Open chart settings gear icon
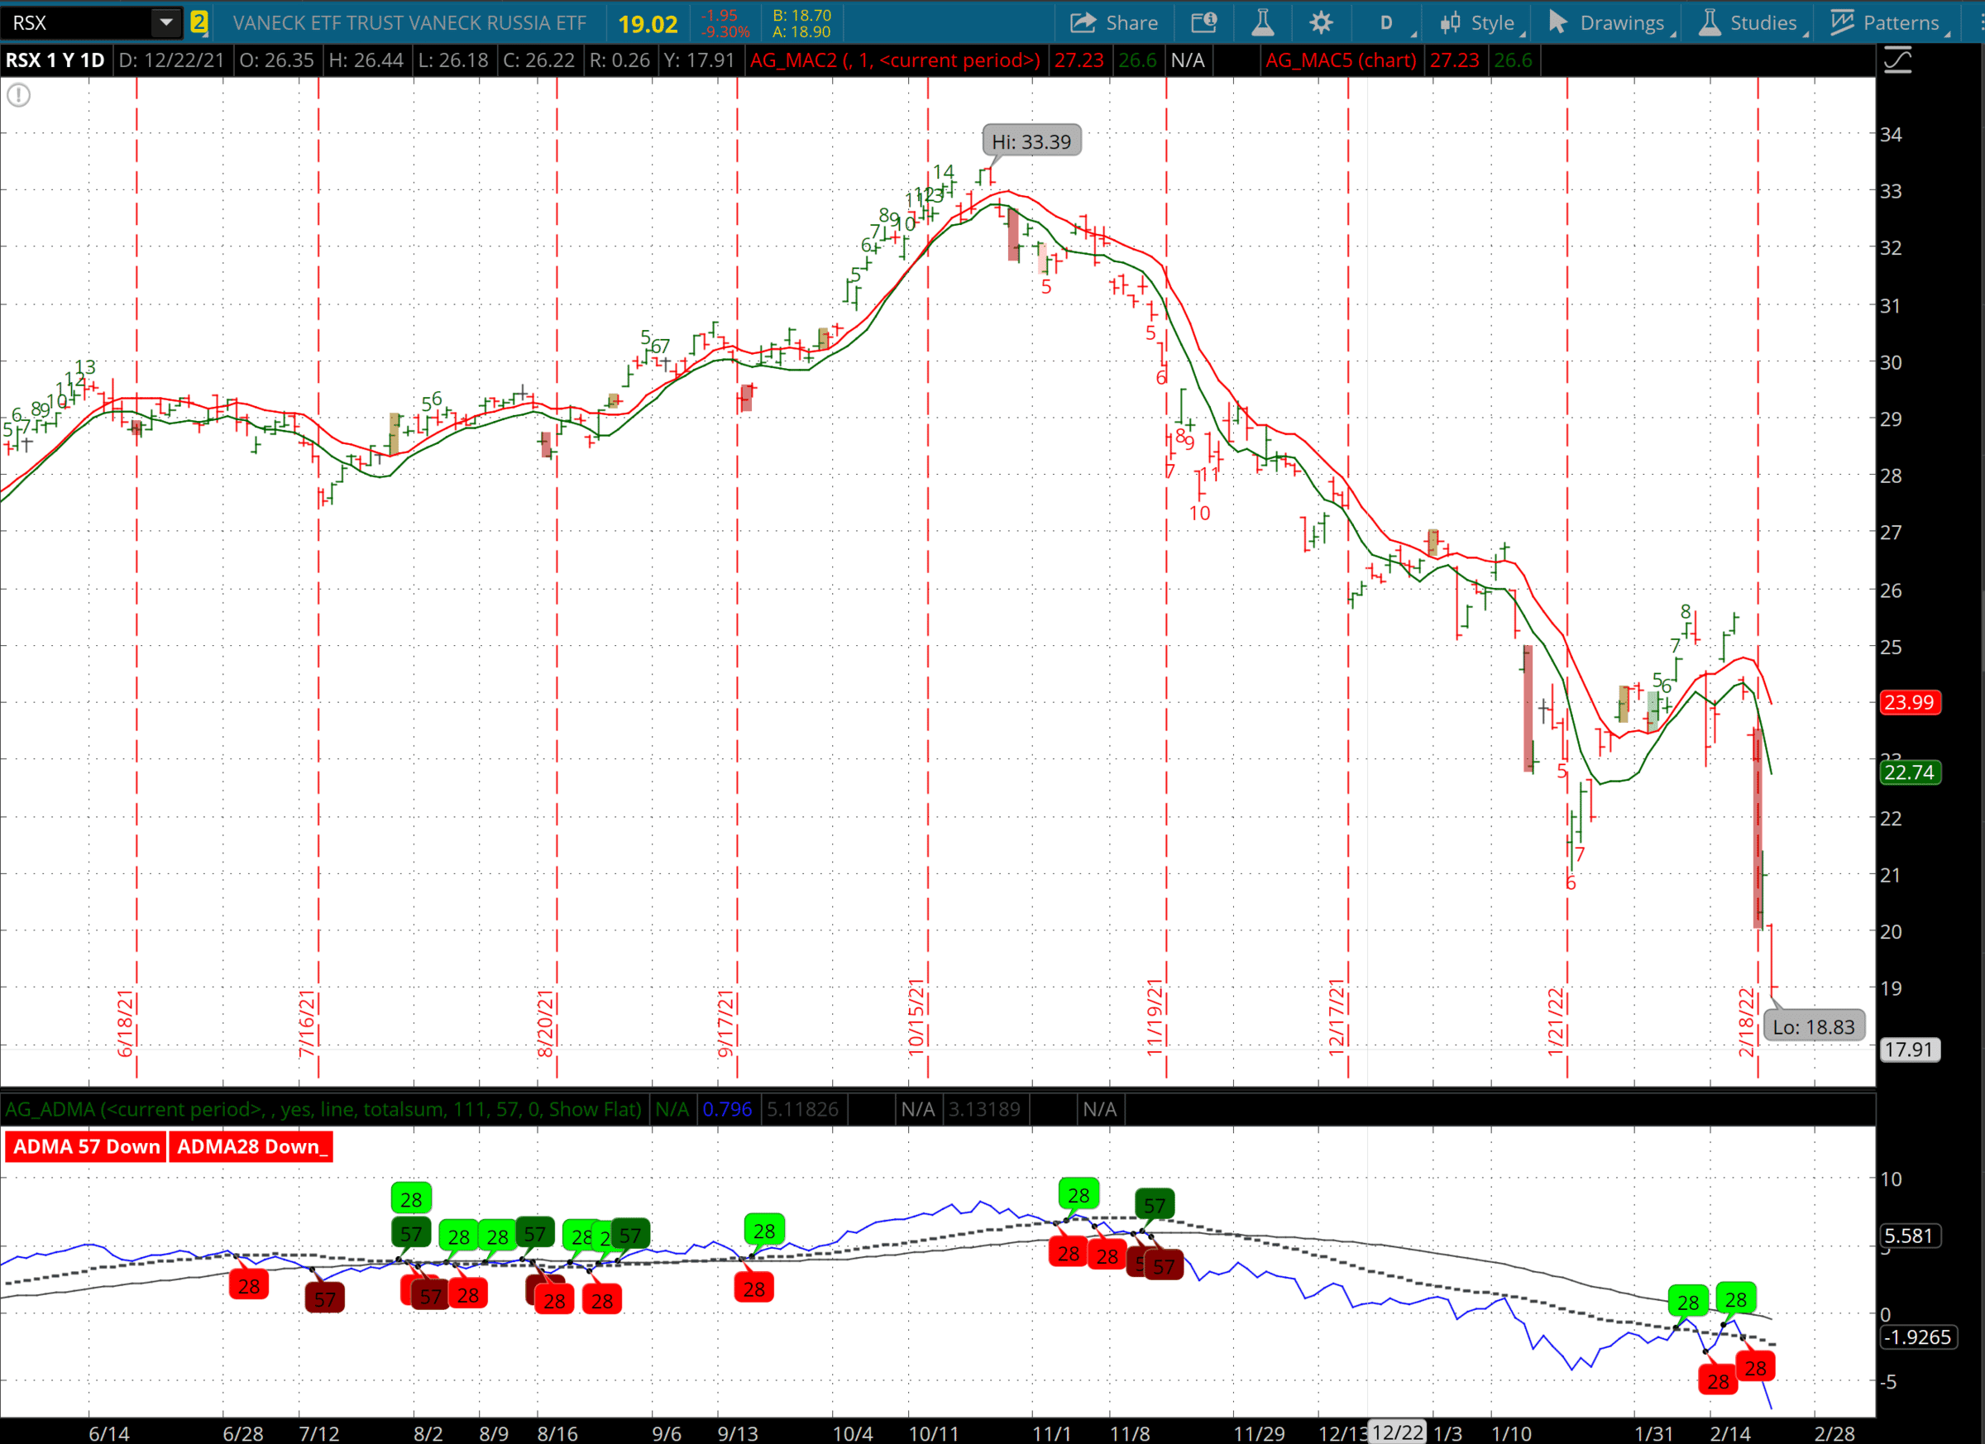The width and height of the screenshot is (1985, 1444). click(x=1321, y=23)
